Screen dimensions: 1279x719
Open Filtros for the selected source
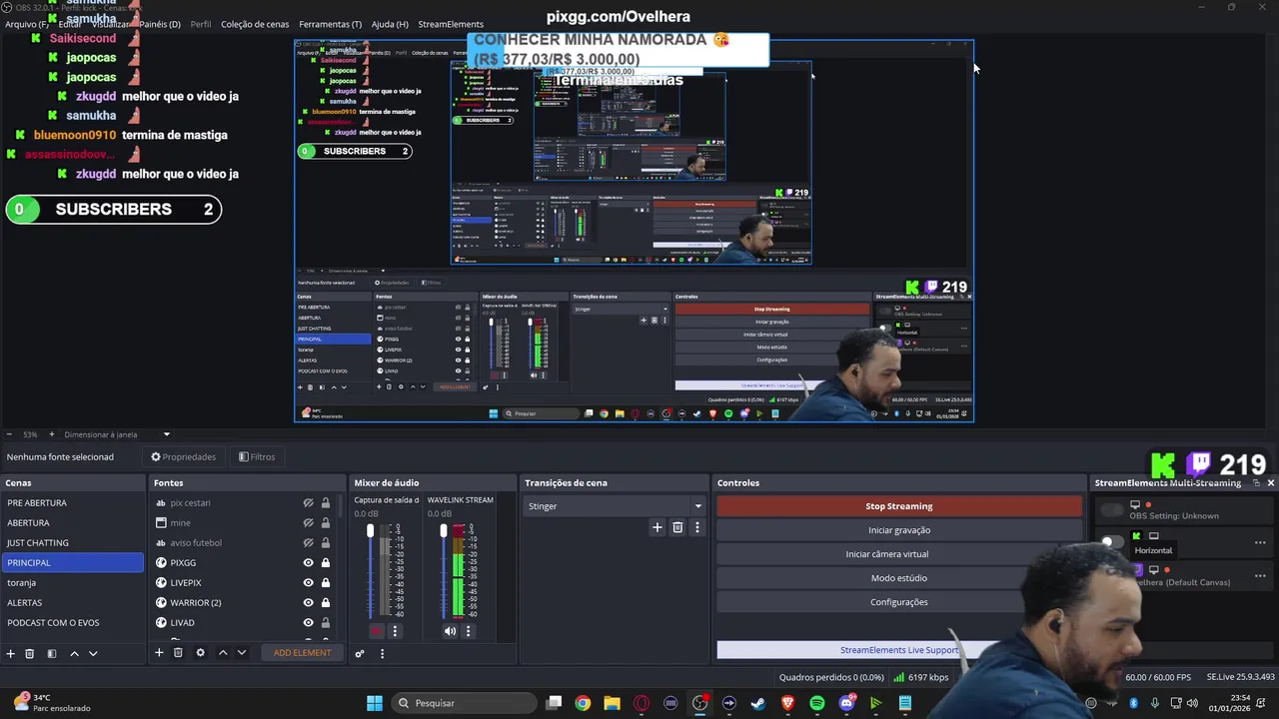257,457
